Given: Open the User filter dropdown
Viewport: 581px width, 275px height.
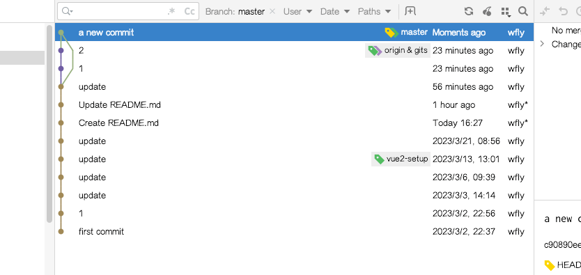Looking at the screenshot, I should (x=297, y=11).
